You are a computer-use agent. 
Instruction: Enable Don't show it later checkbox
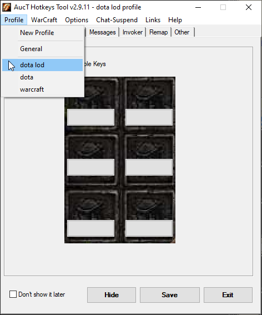tap(13, 294)
